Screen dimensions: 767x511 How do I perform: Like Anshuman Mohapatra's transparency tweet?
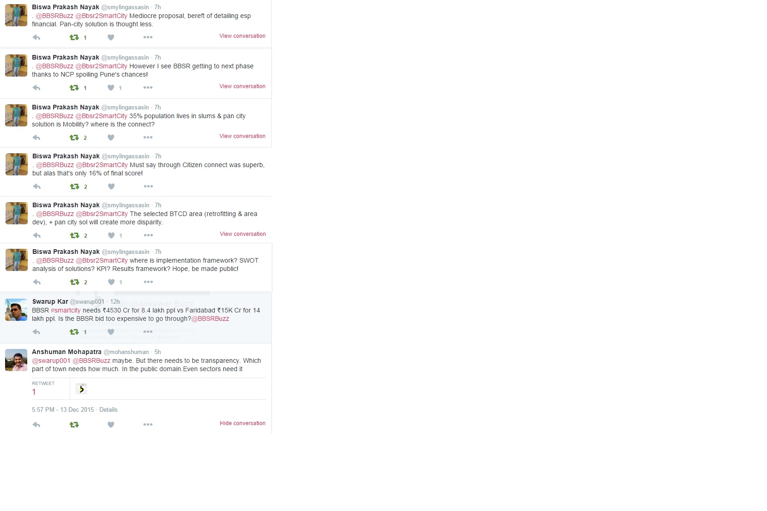coord(111,425)
